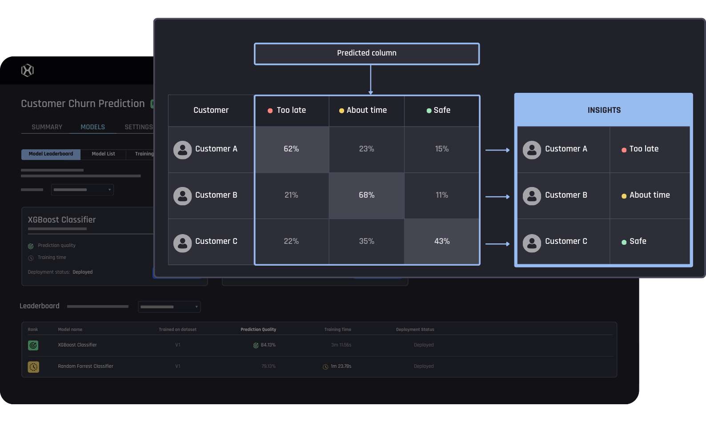Click yellow rank icon for Random Forrest row
The width and height of the screenshot is (706, 422).
[33, 366]
